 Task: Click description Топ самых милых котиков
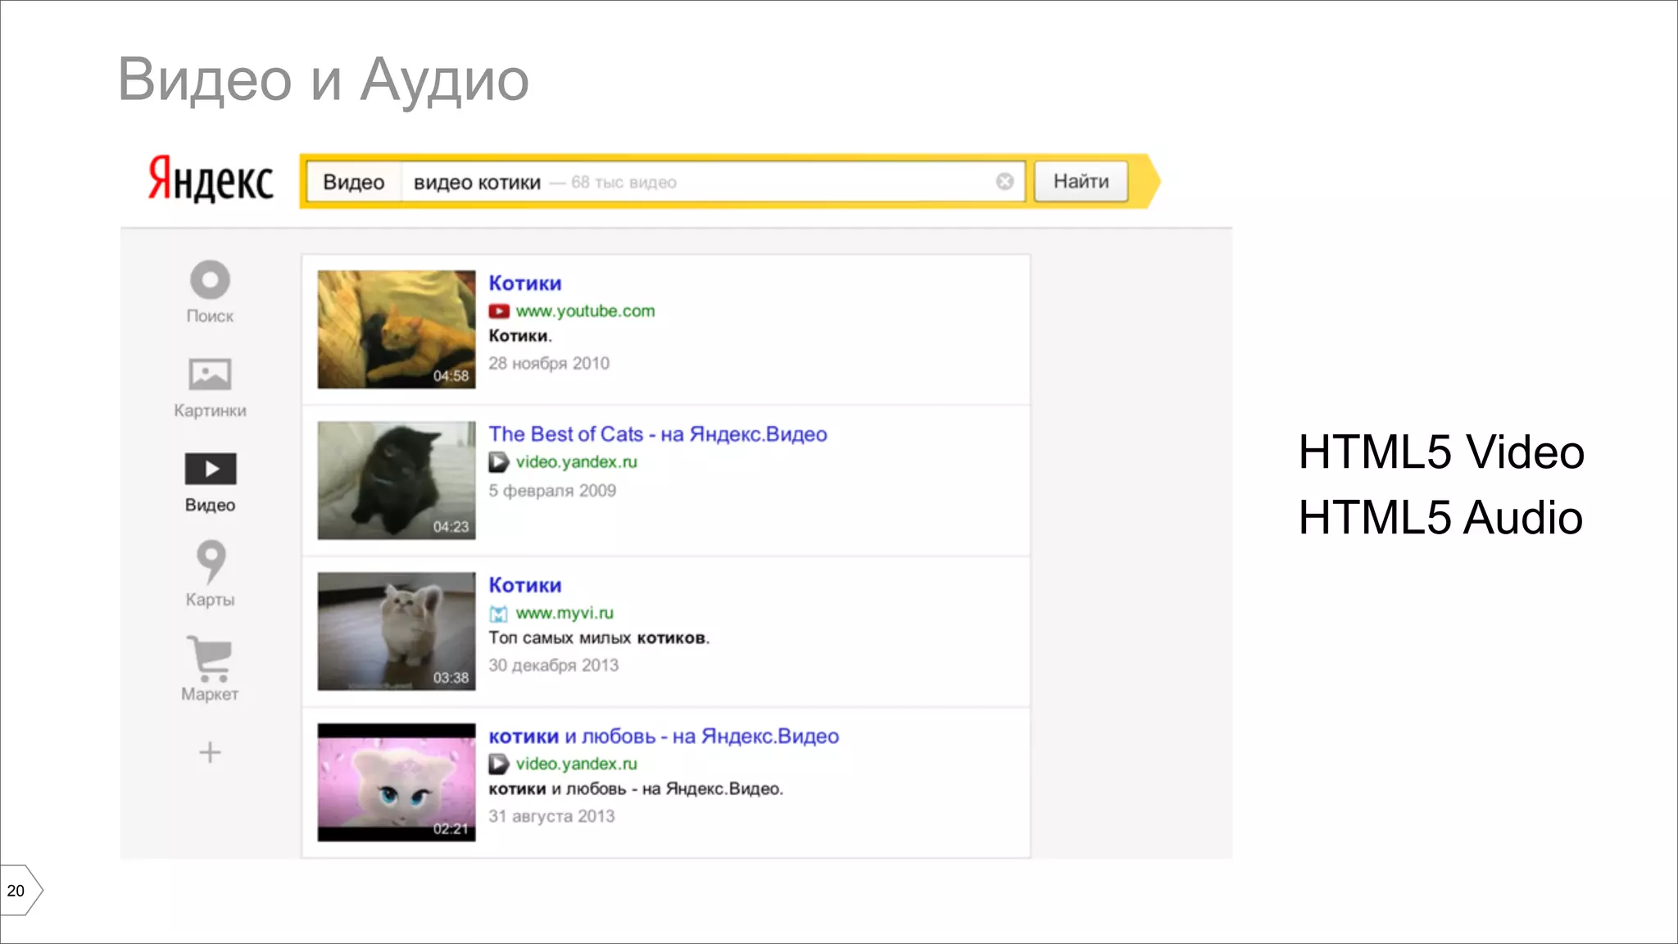pyautogui.click(x=599, y=638)
